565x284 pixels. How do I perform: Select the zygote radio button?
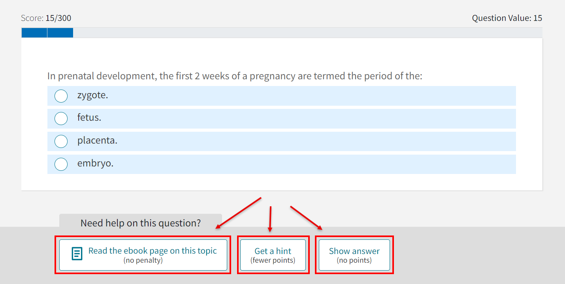point(61,96)
